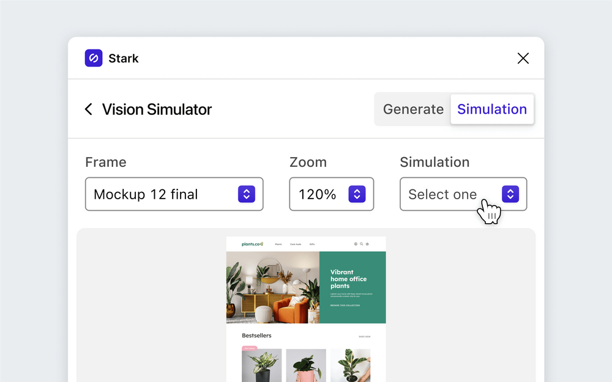Click the back arrow beside Vision Simulator
612x382 pixels.
[88, 109]
